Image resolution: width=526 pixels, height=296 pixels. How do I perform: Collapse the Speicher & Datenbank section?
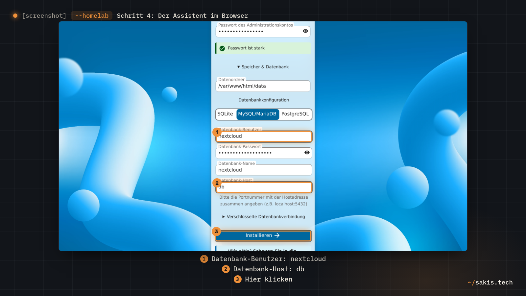click(x=263, y=67)
